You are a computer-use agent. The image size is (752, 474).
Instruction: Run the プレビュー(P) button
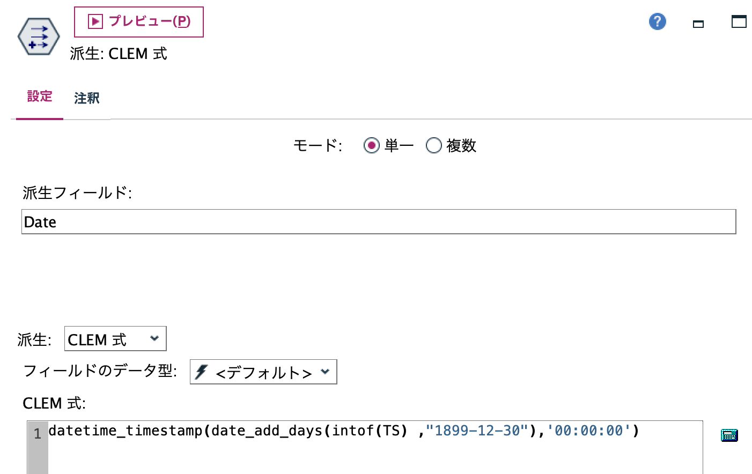coord(138,21)
